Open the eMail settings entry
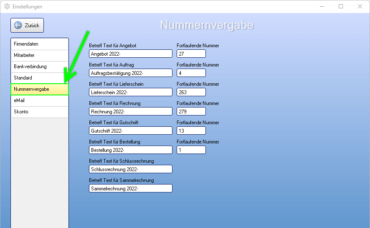 pos(39,100)
